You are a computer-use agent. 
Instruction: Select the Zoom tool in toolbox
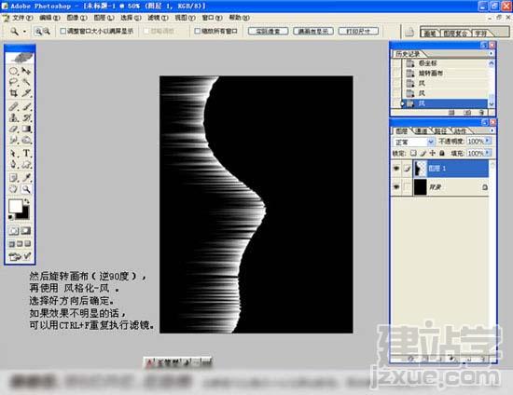[x=26, y=189]
